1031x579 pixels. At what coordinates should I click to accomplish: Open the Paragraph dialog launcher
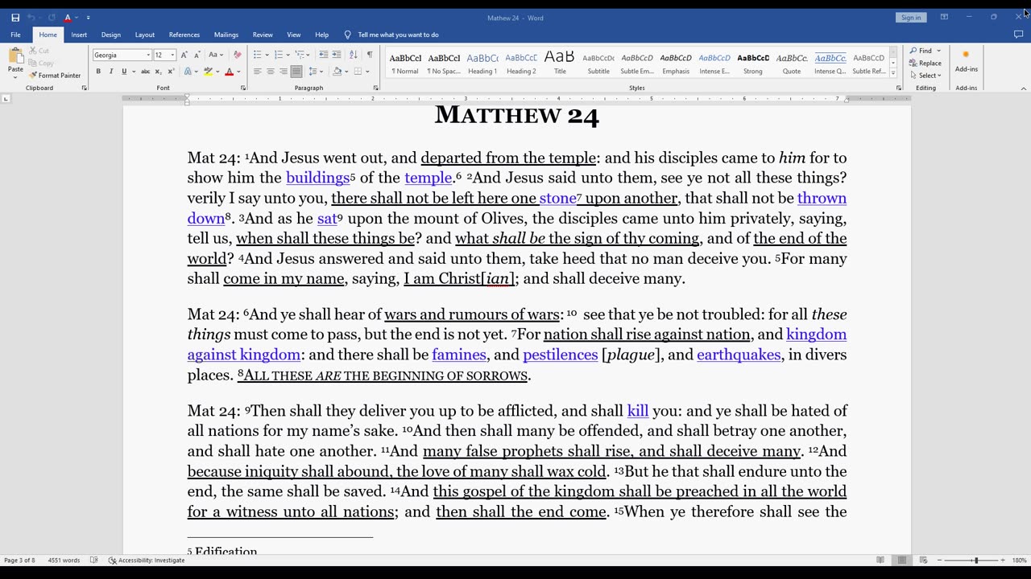(x=376, y=88)
